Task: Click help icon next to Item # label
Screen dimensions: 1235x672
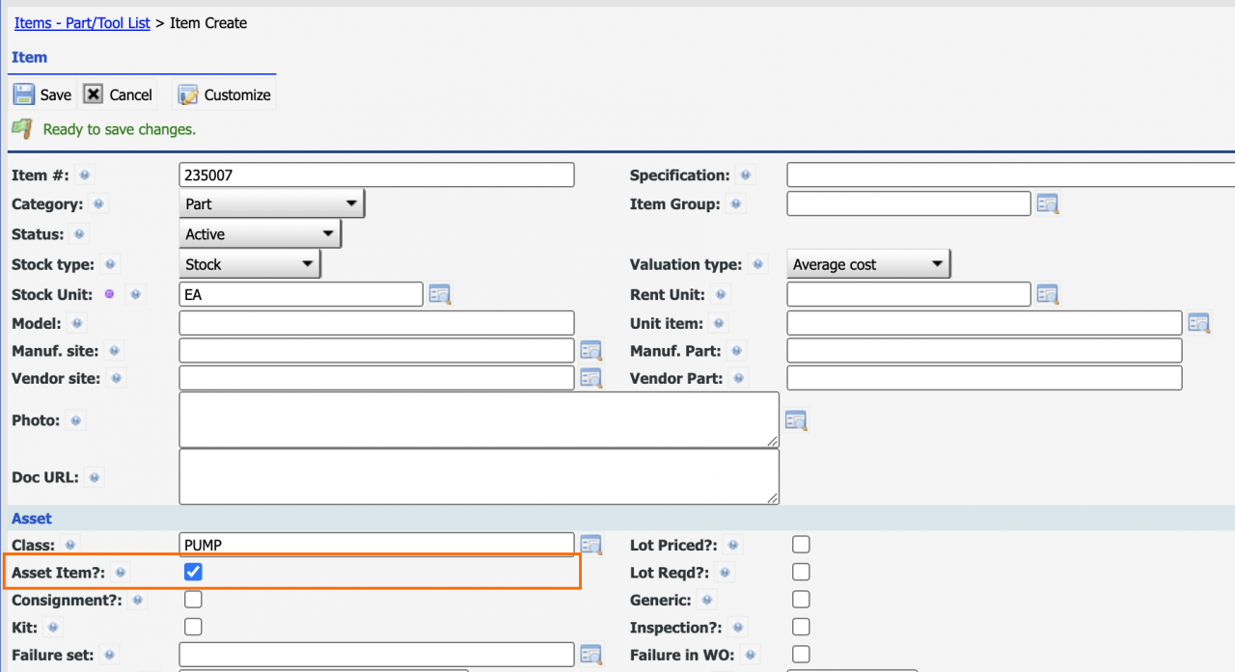Action: [85, 175]
